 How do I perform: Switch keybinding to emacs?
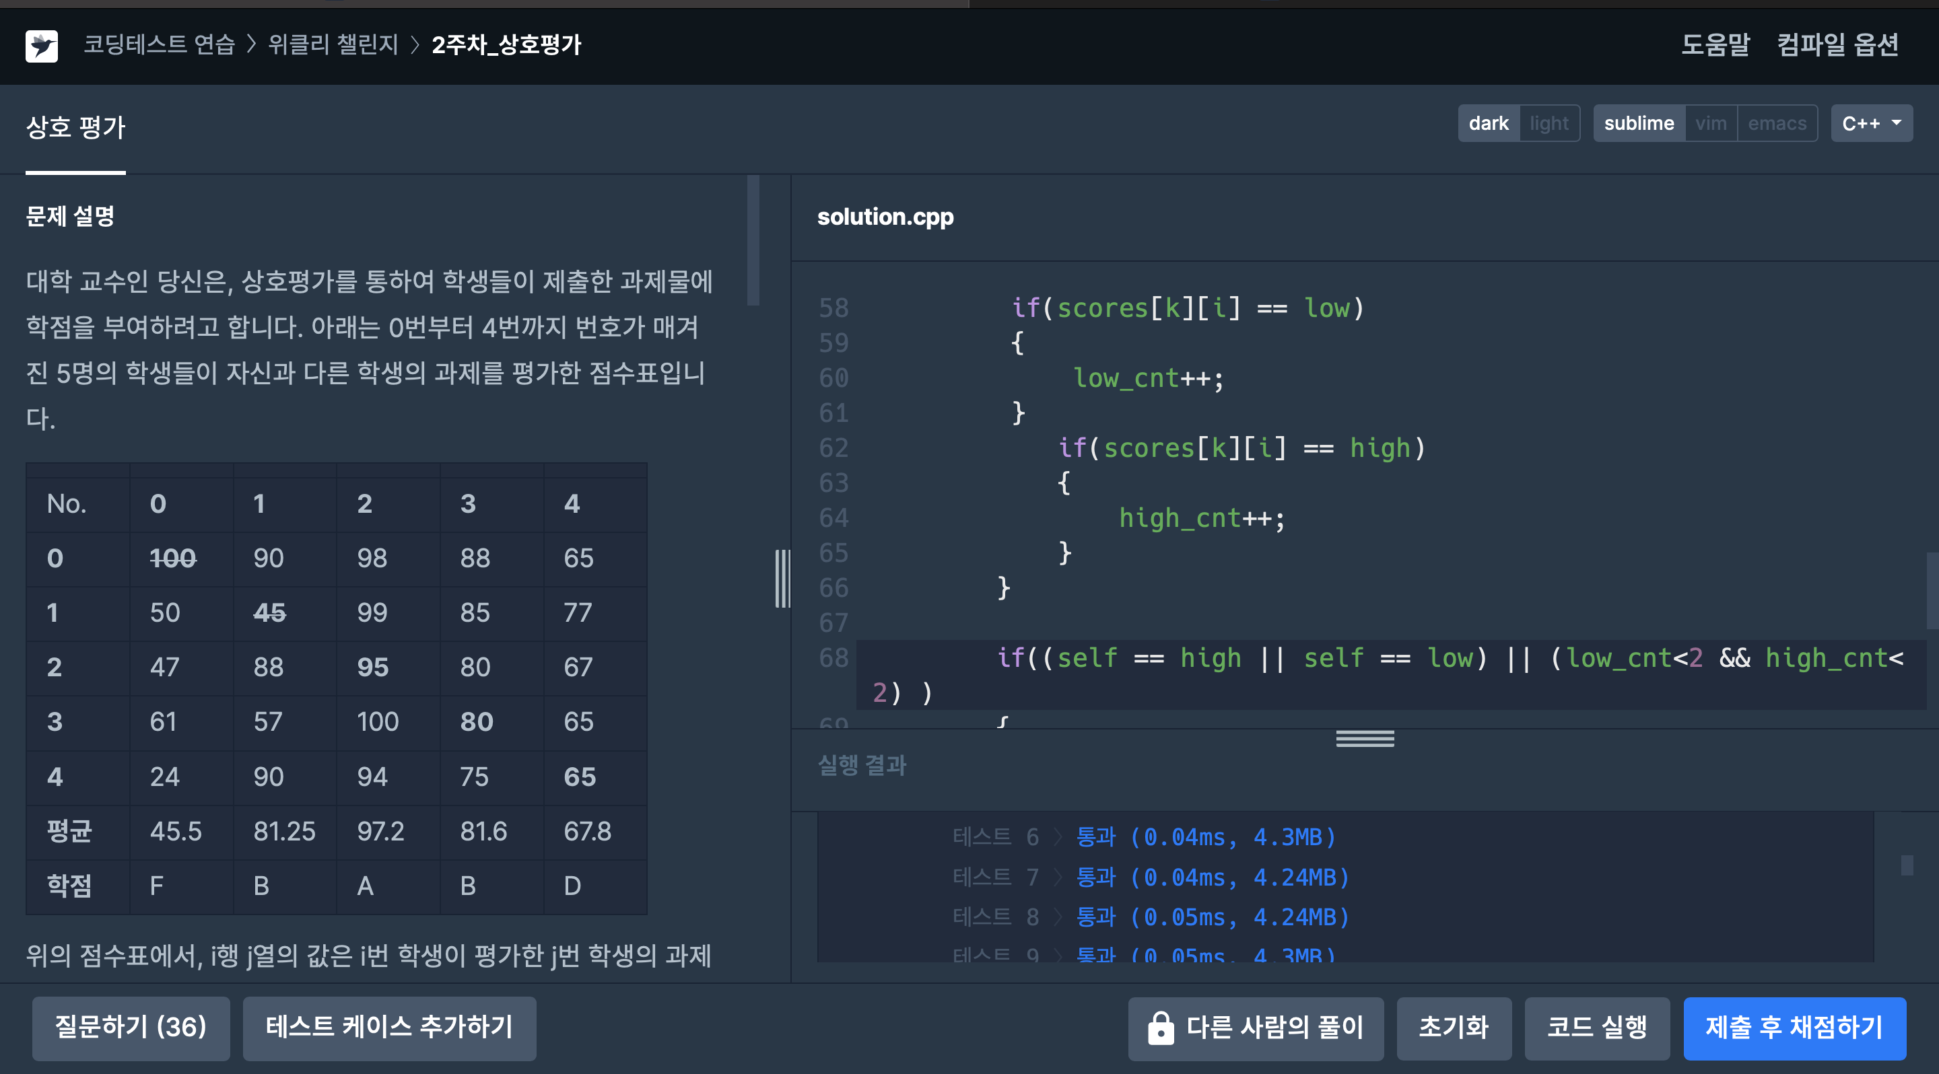1777,123
